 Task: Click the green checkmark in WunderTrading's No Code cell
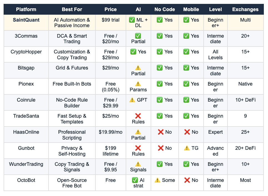pos(160,164)
